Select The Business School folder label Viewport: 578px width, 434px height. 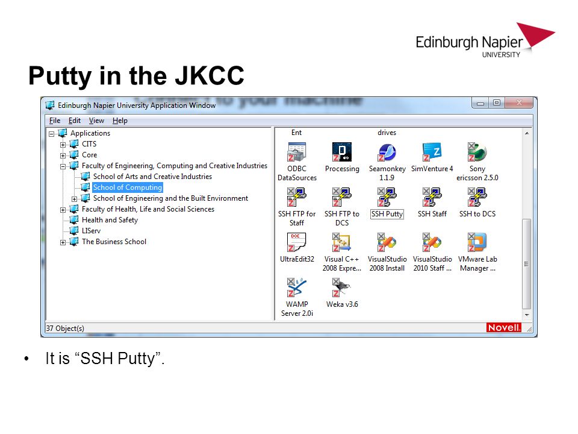coord(114,241)
